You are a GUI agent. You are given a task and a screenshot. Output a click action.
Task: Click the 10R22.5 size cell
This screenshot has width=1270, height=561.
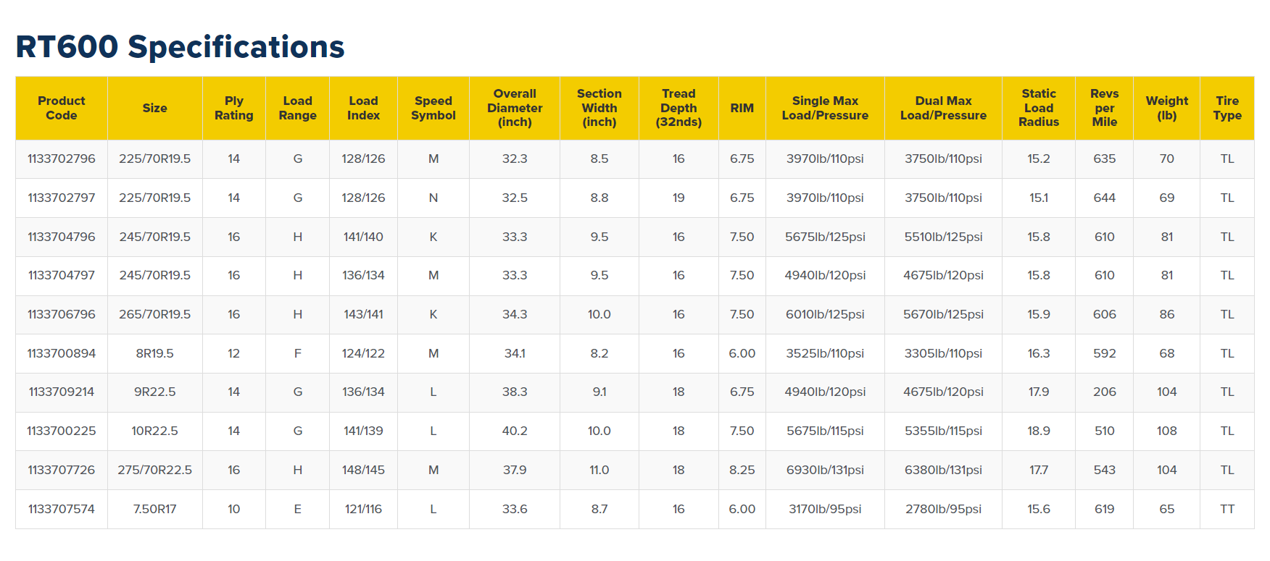point(154,431)
